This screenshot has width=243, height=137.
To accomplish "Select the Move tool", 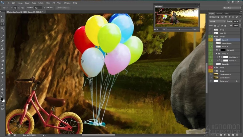I will (2, 16).
